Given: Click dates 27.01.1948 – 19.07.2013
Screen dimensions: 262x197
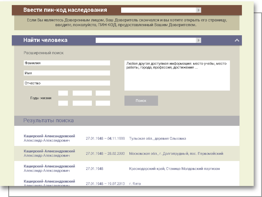Looking at the screenshot, I should click(x=105, y=184).
